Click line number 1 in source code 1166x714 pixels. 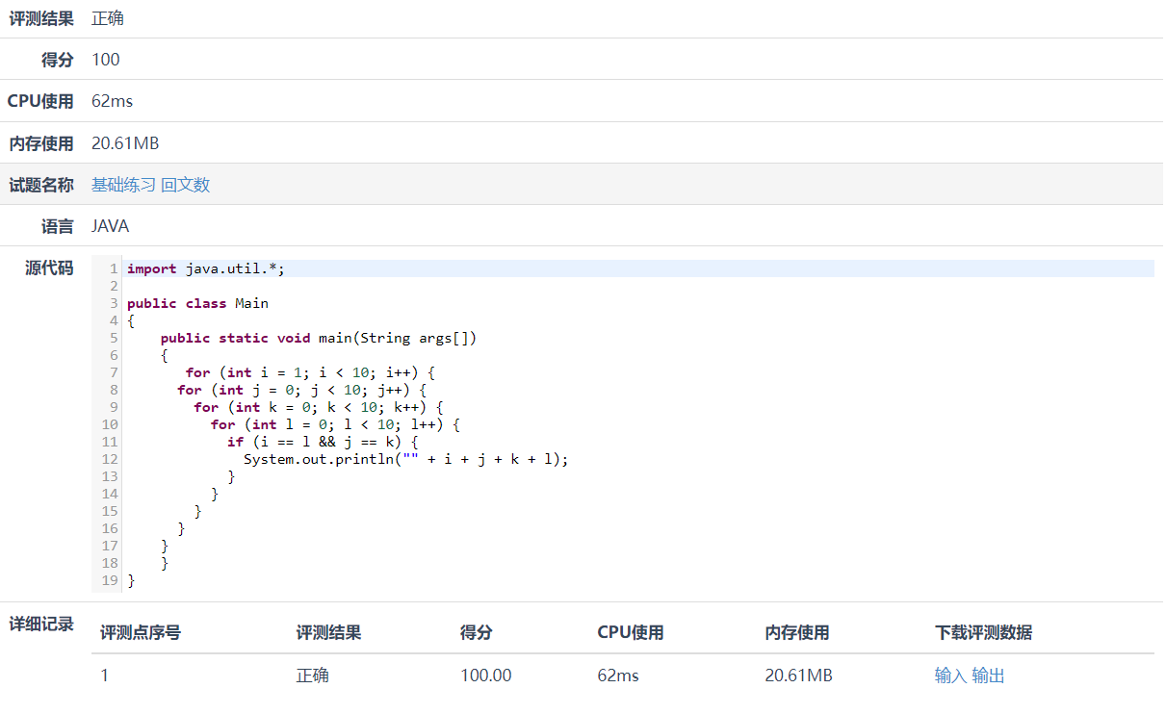[x=114, y=268]
